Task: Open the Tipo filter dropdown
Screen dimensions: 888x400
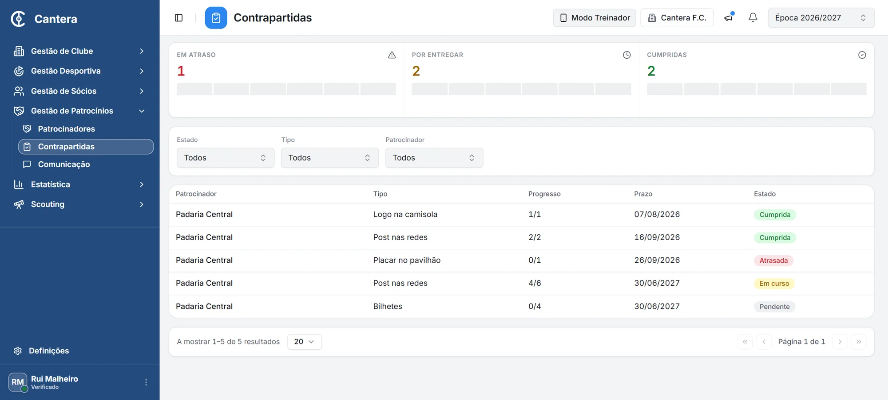Action: coord(330,158)
